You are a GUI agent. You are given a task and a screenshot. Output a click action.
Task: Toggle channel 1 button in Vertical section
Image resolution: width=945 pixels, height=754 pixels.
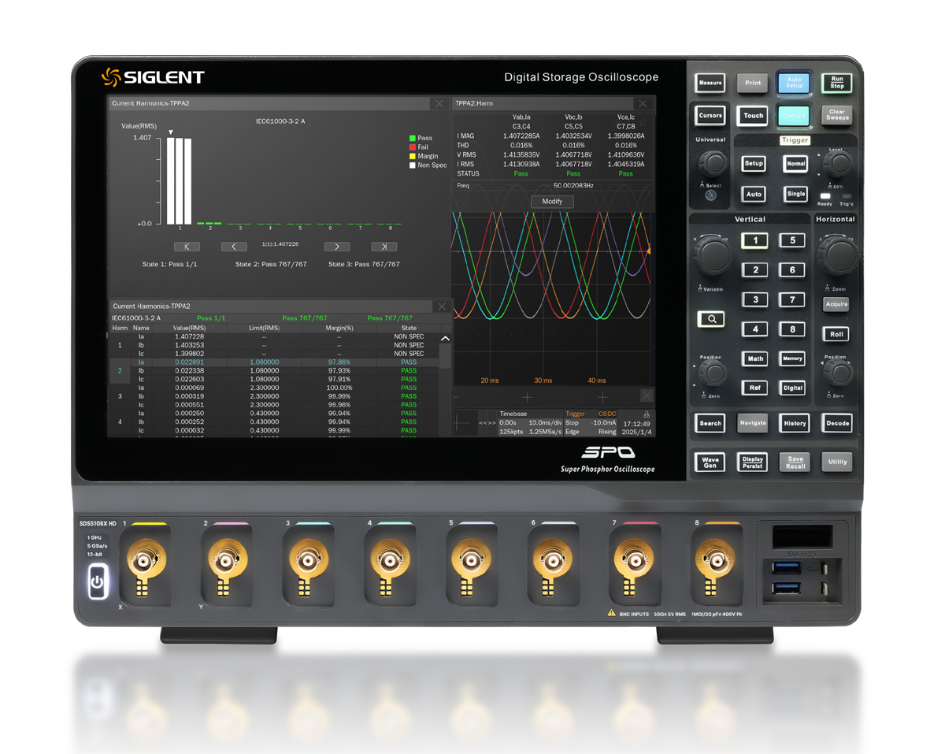(x=755, y=241)
